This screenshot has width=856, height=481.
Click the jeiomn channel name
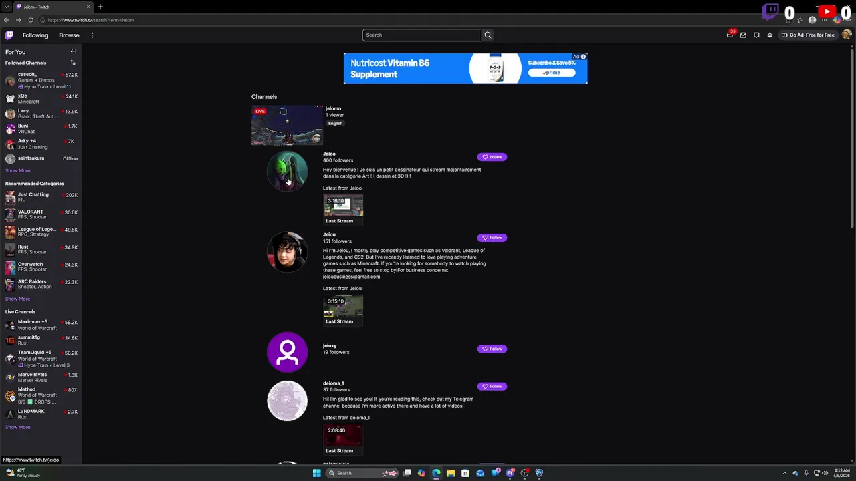pos(333,108)
